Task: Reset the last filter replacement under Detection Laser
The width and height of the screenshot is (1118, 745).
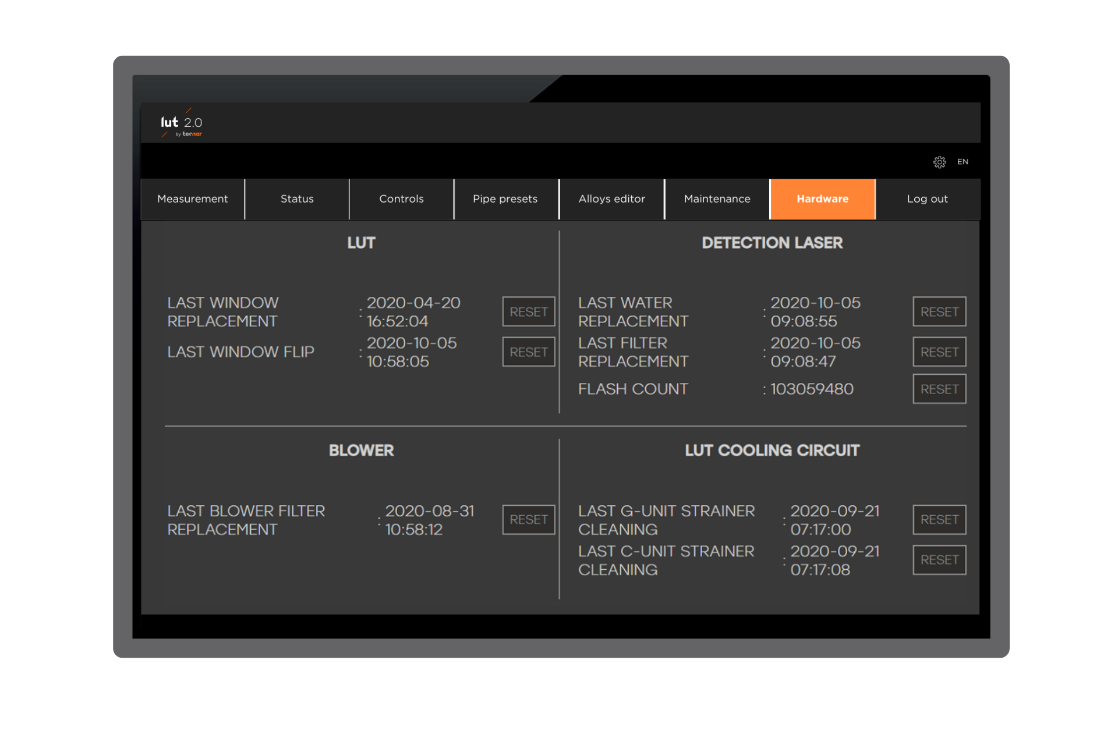Action: pos(939,352)
